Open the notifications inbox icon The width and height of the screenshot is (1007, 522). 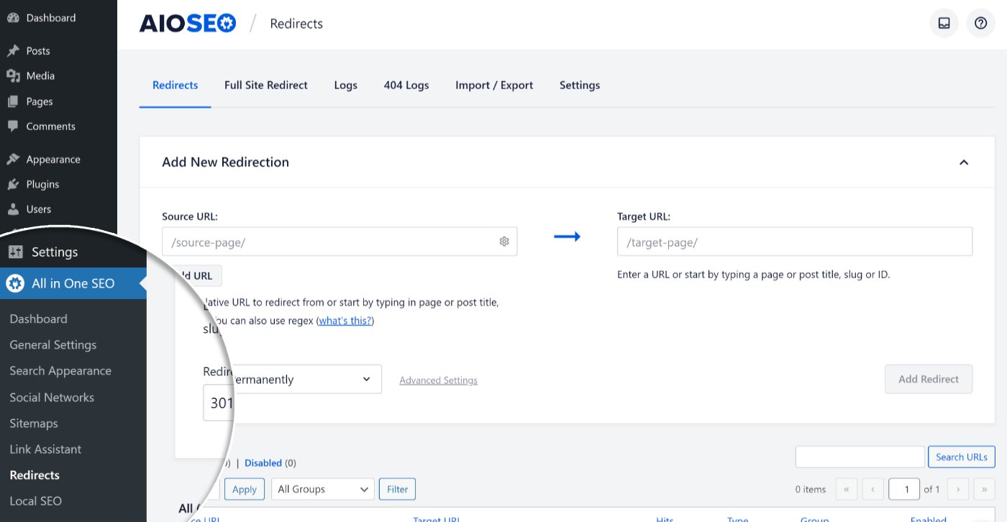[x=944, y=23]
